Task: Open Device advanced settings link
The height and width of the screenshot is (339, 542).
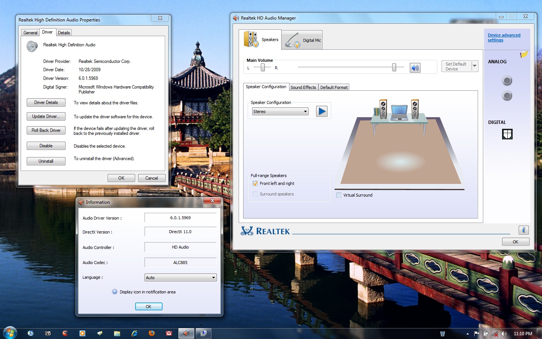Action: [x=504, y=38]
